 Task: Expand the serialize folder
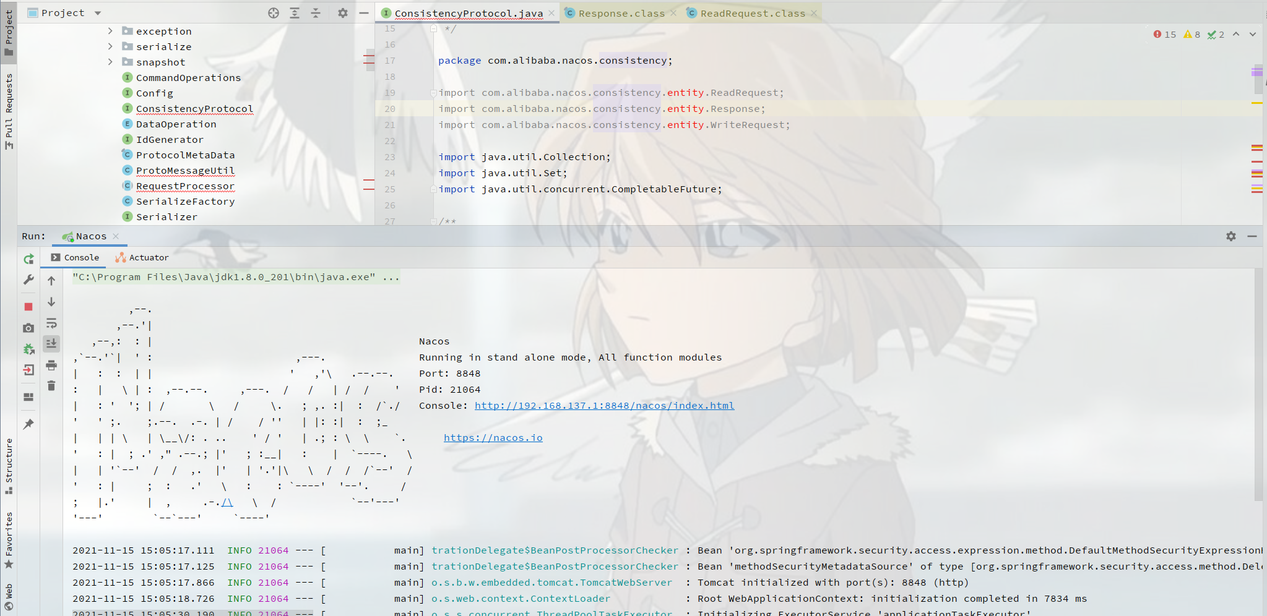110,46
